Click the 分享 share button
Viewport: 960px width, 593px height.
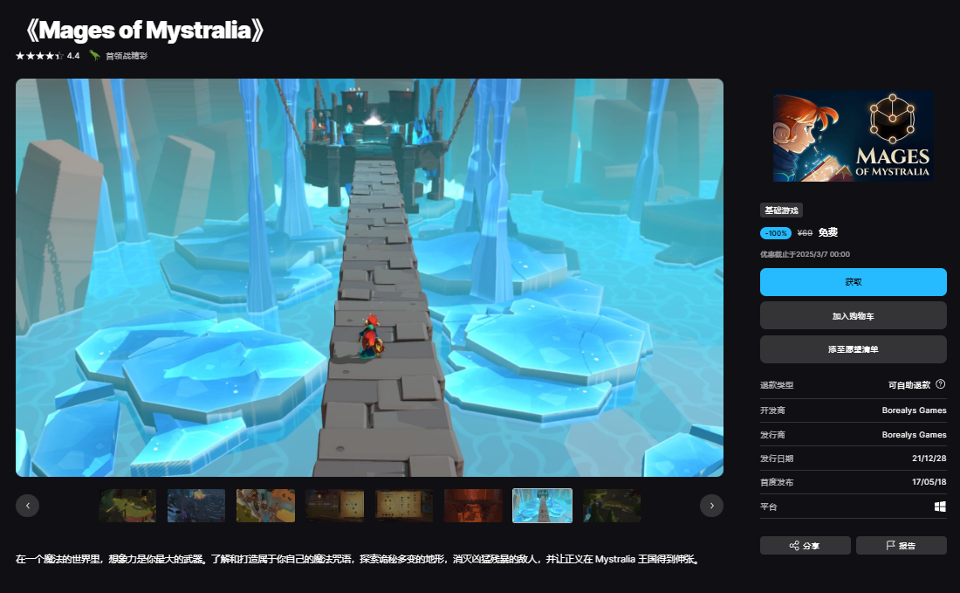[806, 545]
